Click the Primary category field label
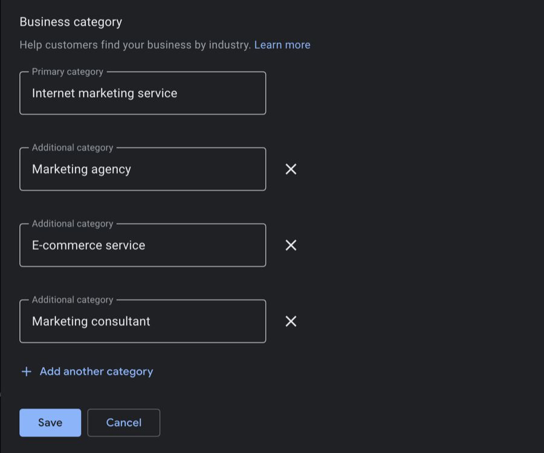This screenshot has width=544, height=453. click(67, 71)
